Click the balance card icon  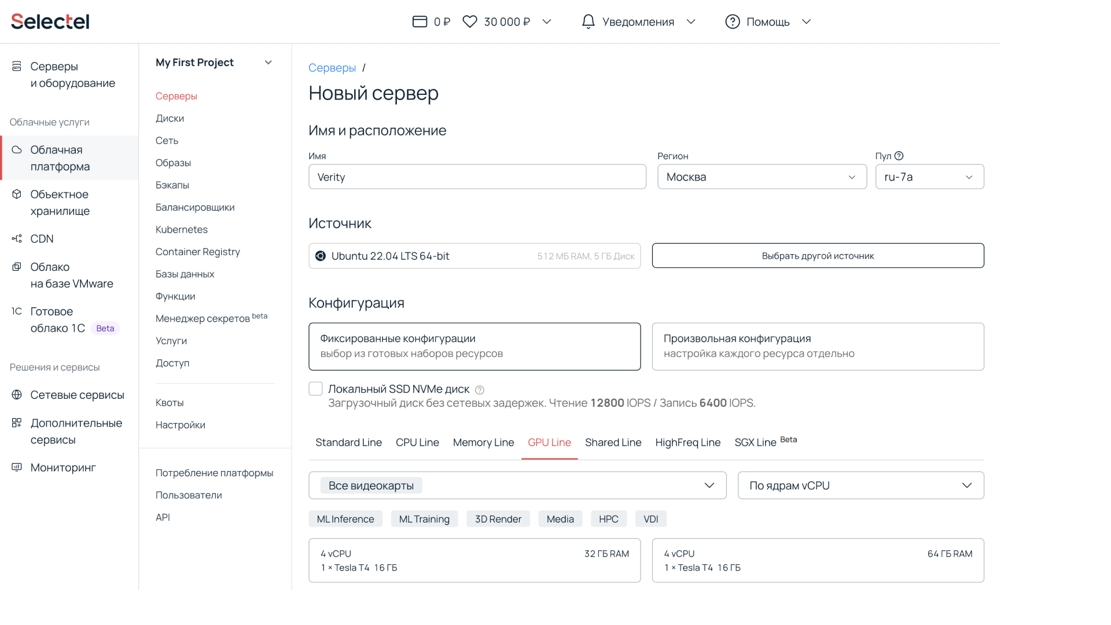420,21
